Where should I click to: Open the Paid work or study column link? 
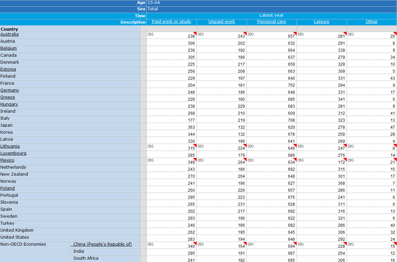[x=171, y=22]
